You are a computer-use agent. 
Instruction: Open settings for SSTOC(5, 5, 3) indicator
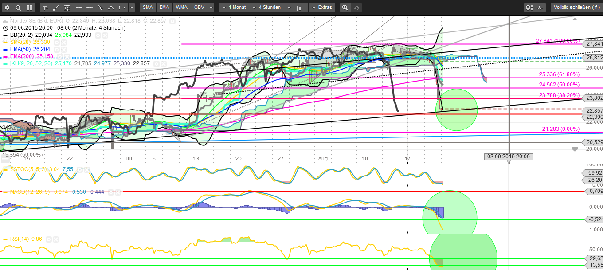coord(79,169)
